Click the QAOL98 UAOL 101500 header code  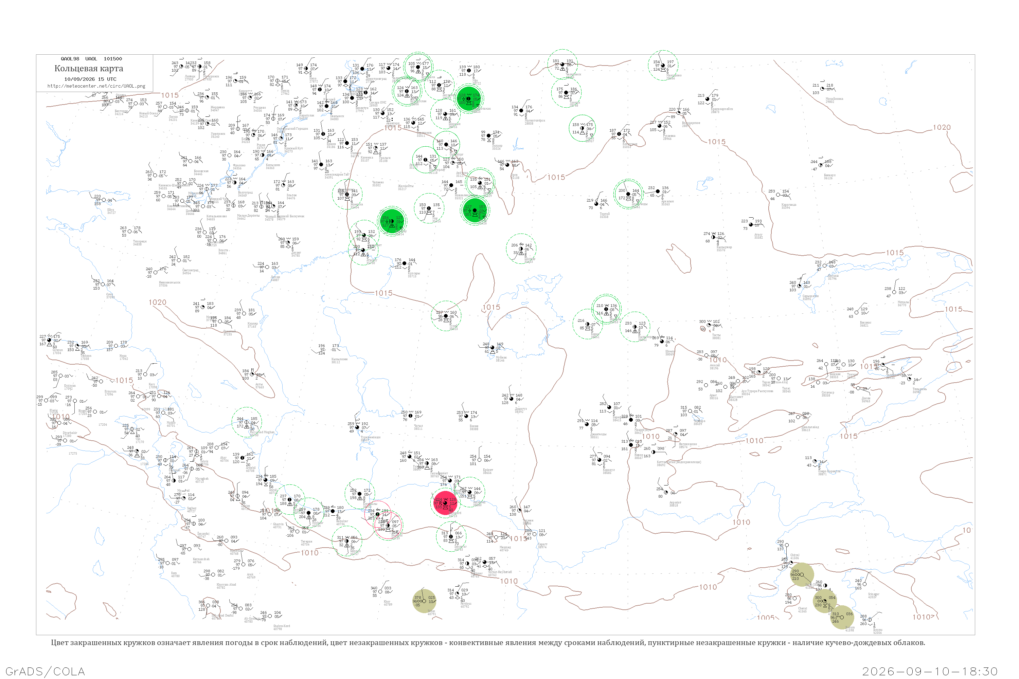[x=91, y=59]
